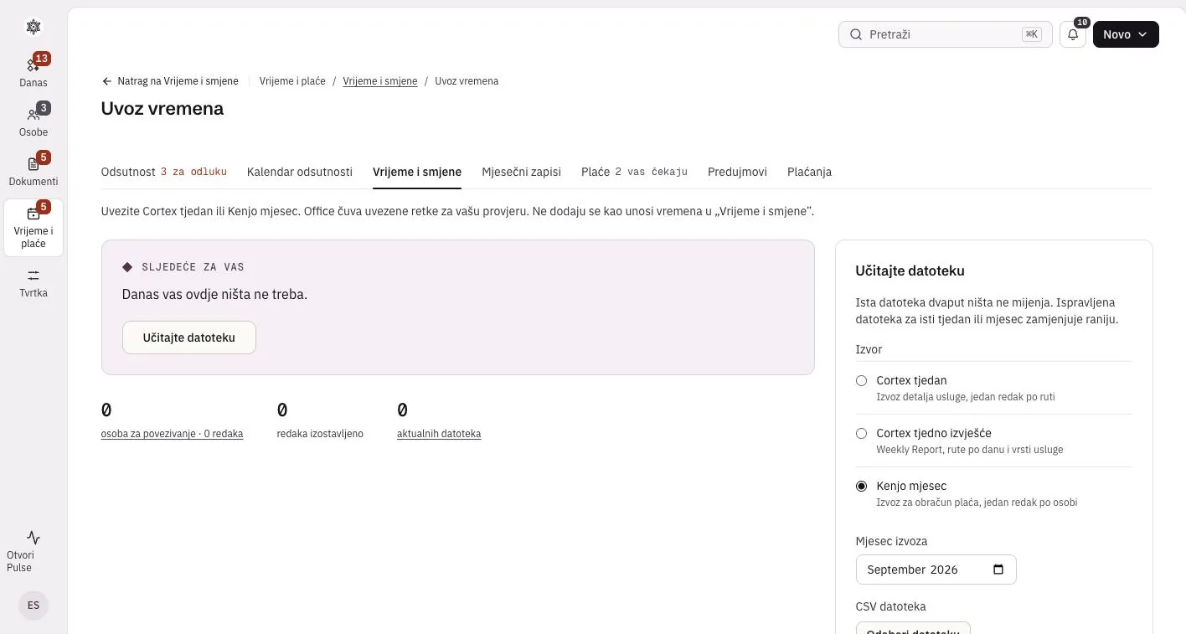Open Vrijeme i plaće in sidebar
Screen dimensions: 1186x634
tap(34, 227)
